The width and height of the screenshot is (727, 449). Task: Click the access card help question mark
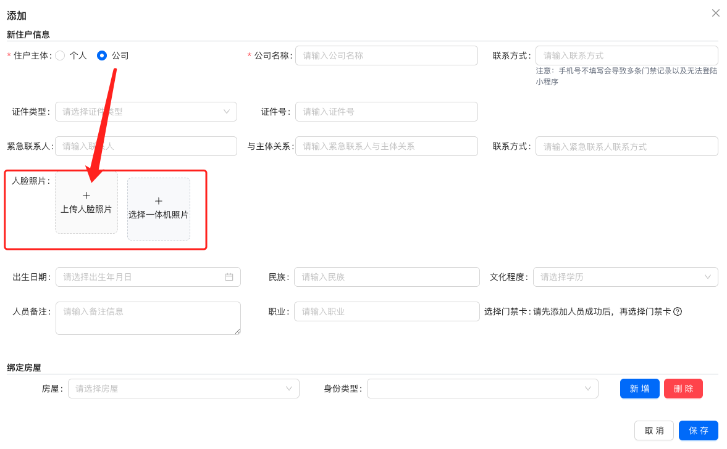(678, 311)
